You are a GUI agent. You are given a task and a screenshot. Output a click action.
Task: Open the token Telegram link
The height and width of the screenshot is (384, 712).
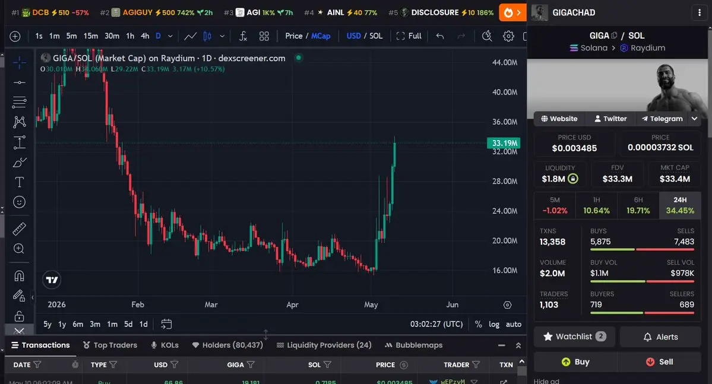point(662,119)
